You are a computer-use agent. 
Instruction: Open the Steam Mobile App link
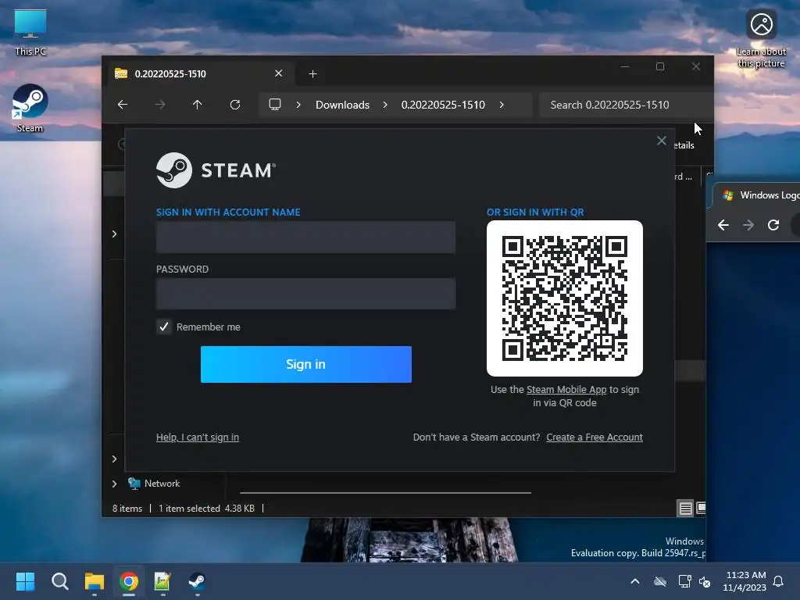[566, 389]
